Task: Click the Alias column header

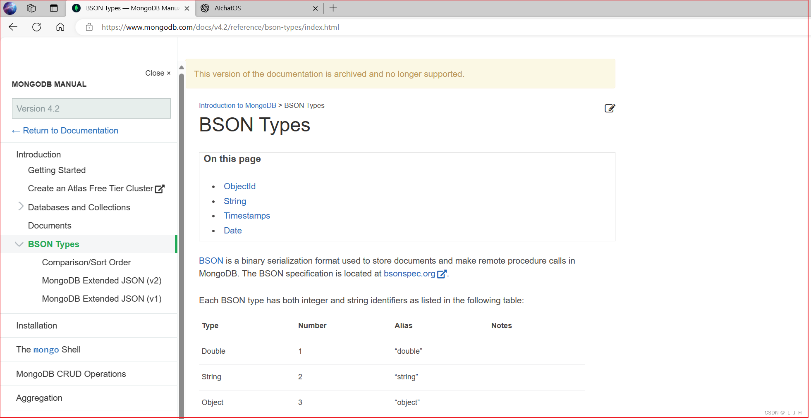Action: (x=404, y=326)
